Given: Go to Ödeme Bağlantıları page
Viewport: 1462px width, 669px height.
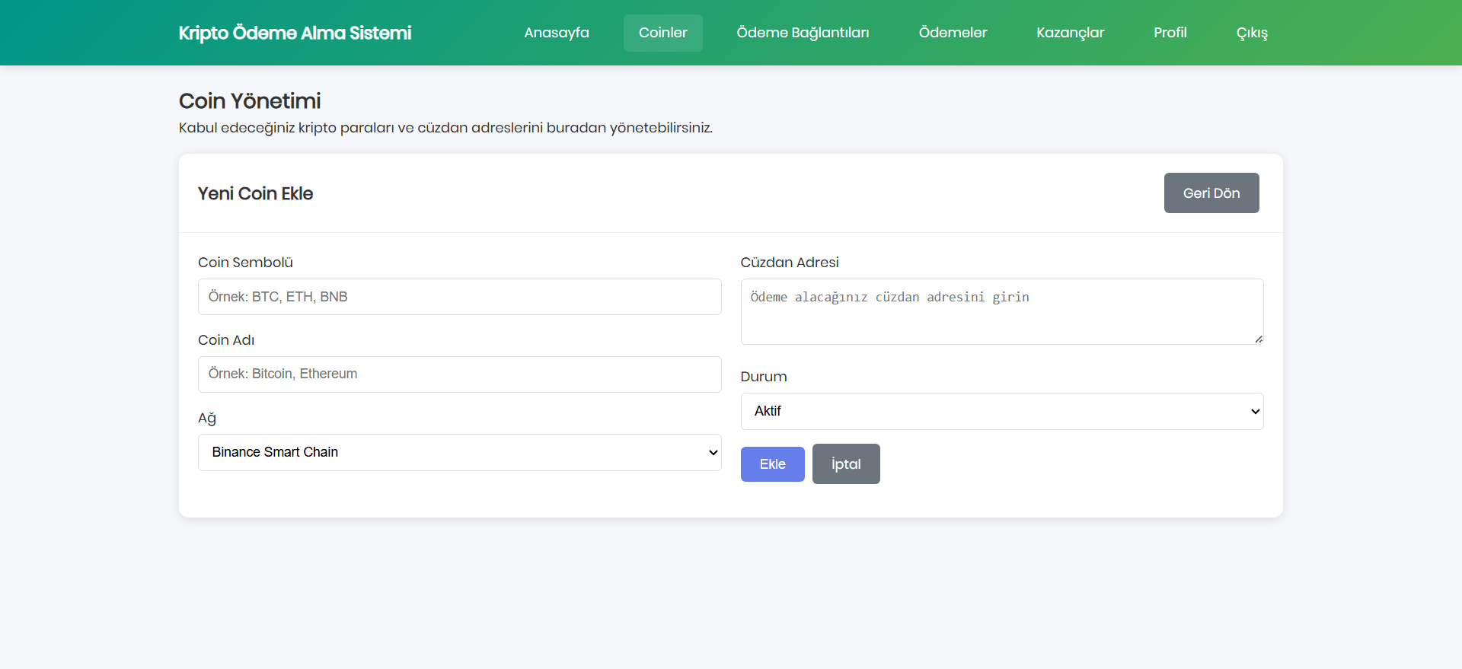Looking at the screenshot, I should point(803,33).
